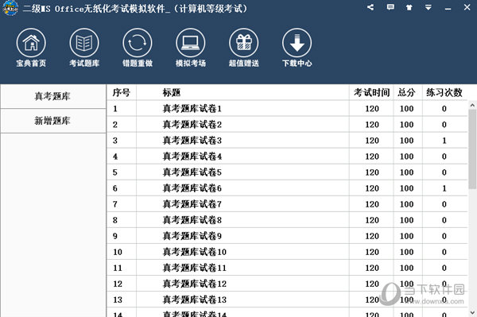Click the application logo icon

click(10, 8)
